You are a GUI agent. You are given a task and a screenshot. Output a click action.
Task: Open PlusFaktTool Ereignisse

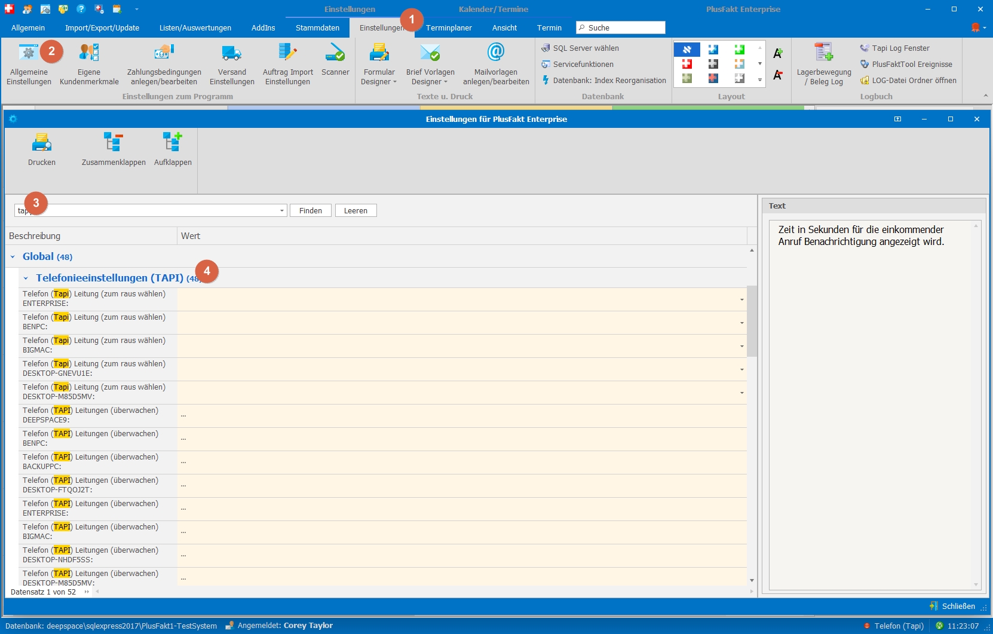pyautogui.click(x=906, y=64)
